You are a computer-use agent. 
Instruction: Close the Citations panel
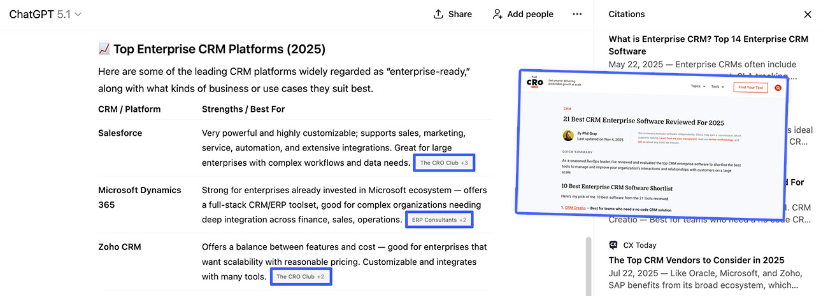808,14
